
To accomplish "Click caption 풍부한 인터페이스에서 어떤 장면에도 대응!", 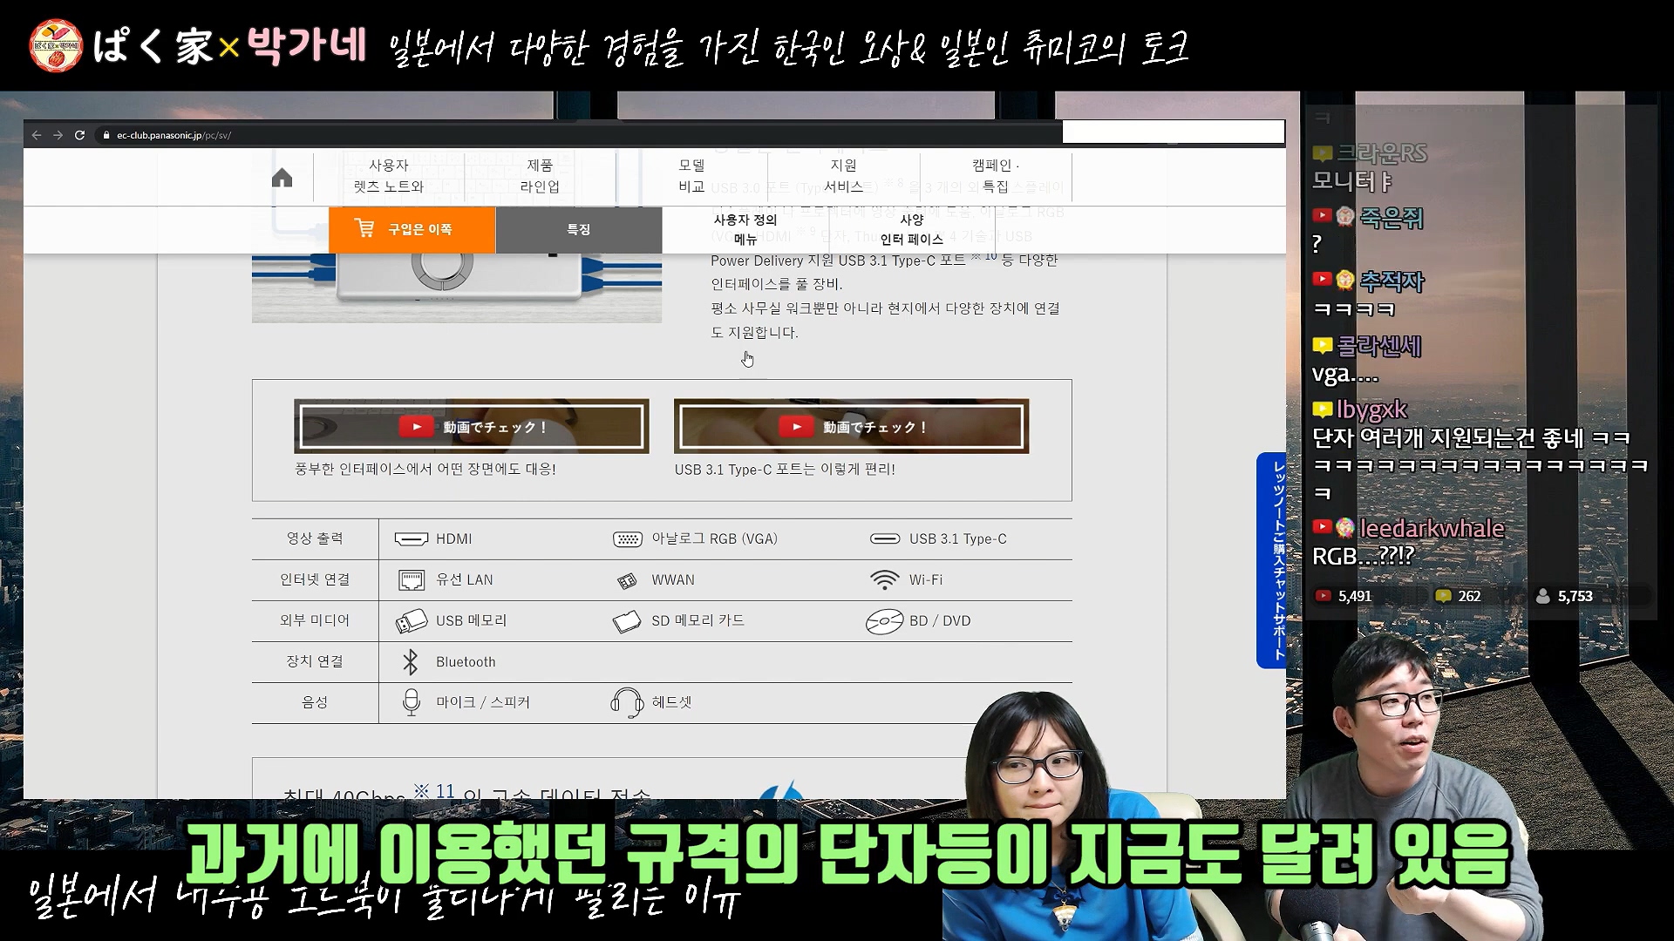I will click(x=425, y=470).
